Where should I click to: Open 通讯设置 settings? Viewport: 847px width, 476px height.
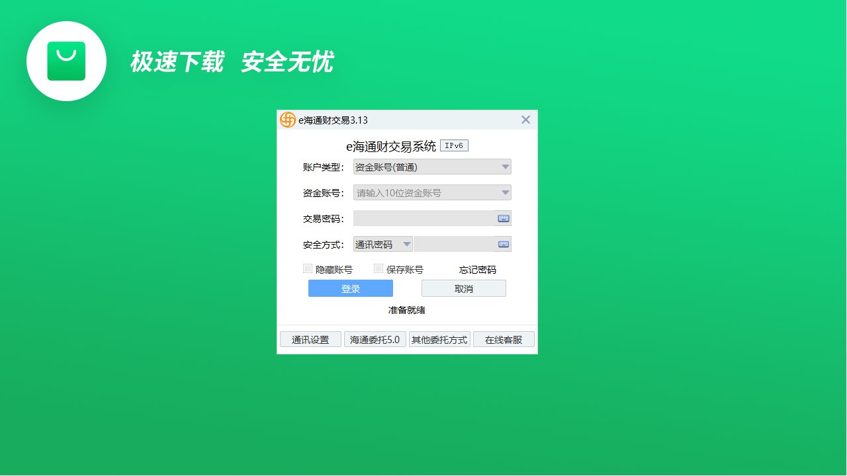(310, 340)
